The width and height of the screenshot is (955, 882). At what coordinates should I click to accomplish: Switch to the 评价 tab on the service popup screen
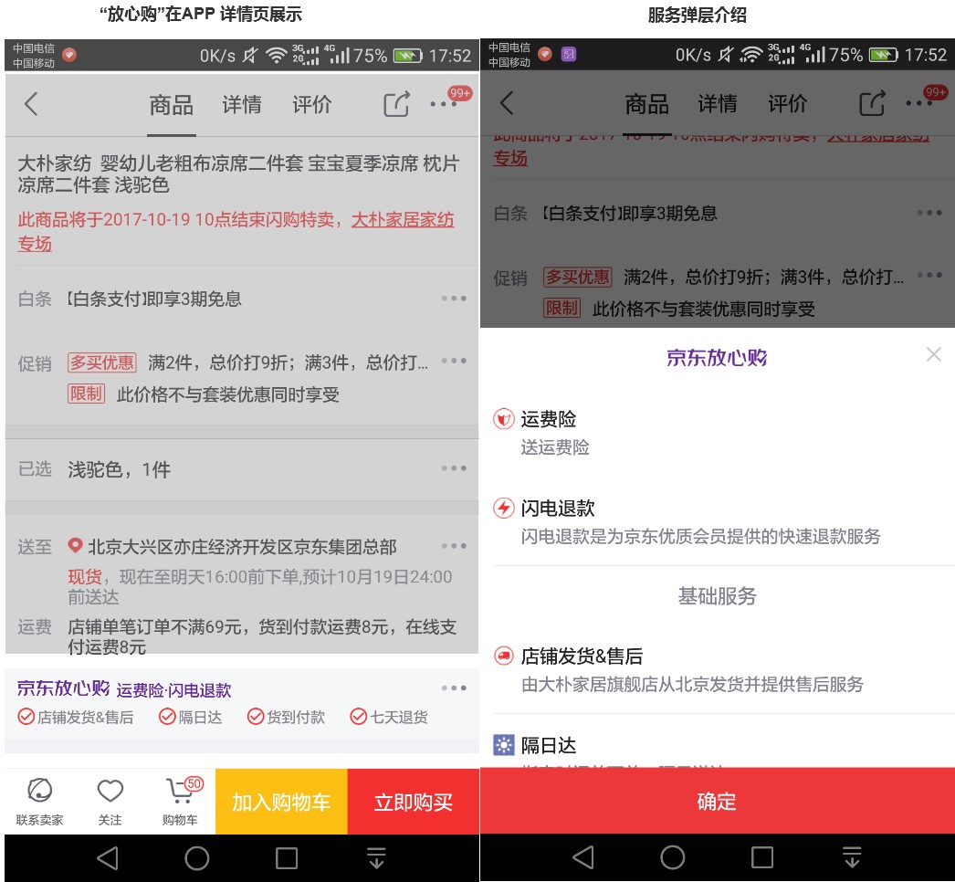tap(788, 103)
